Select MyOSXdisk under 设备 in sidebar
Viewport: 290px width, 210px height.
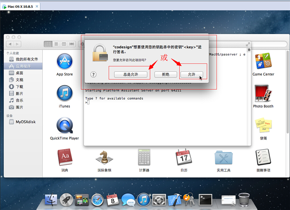pos(23,122)
